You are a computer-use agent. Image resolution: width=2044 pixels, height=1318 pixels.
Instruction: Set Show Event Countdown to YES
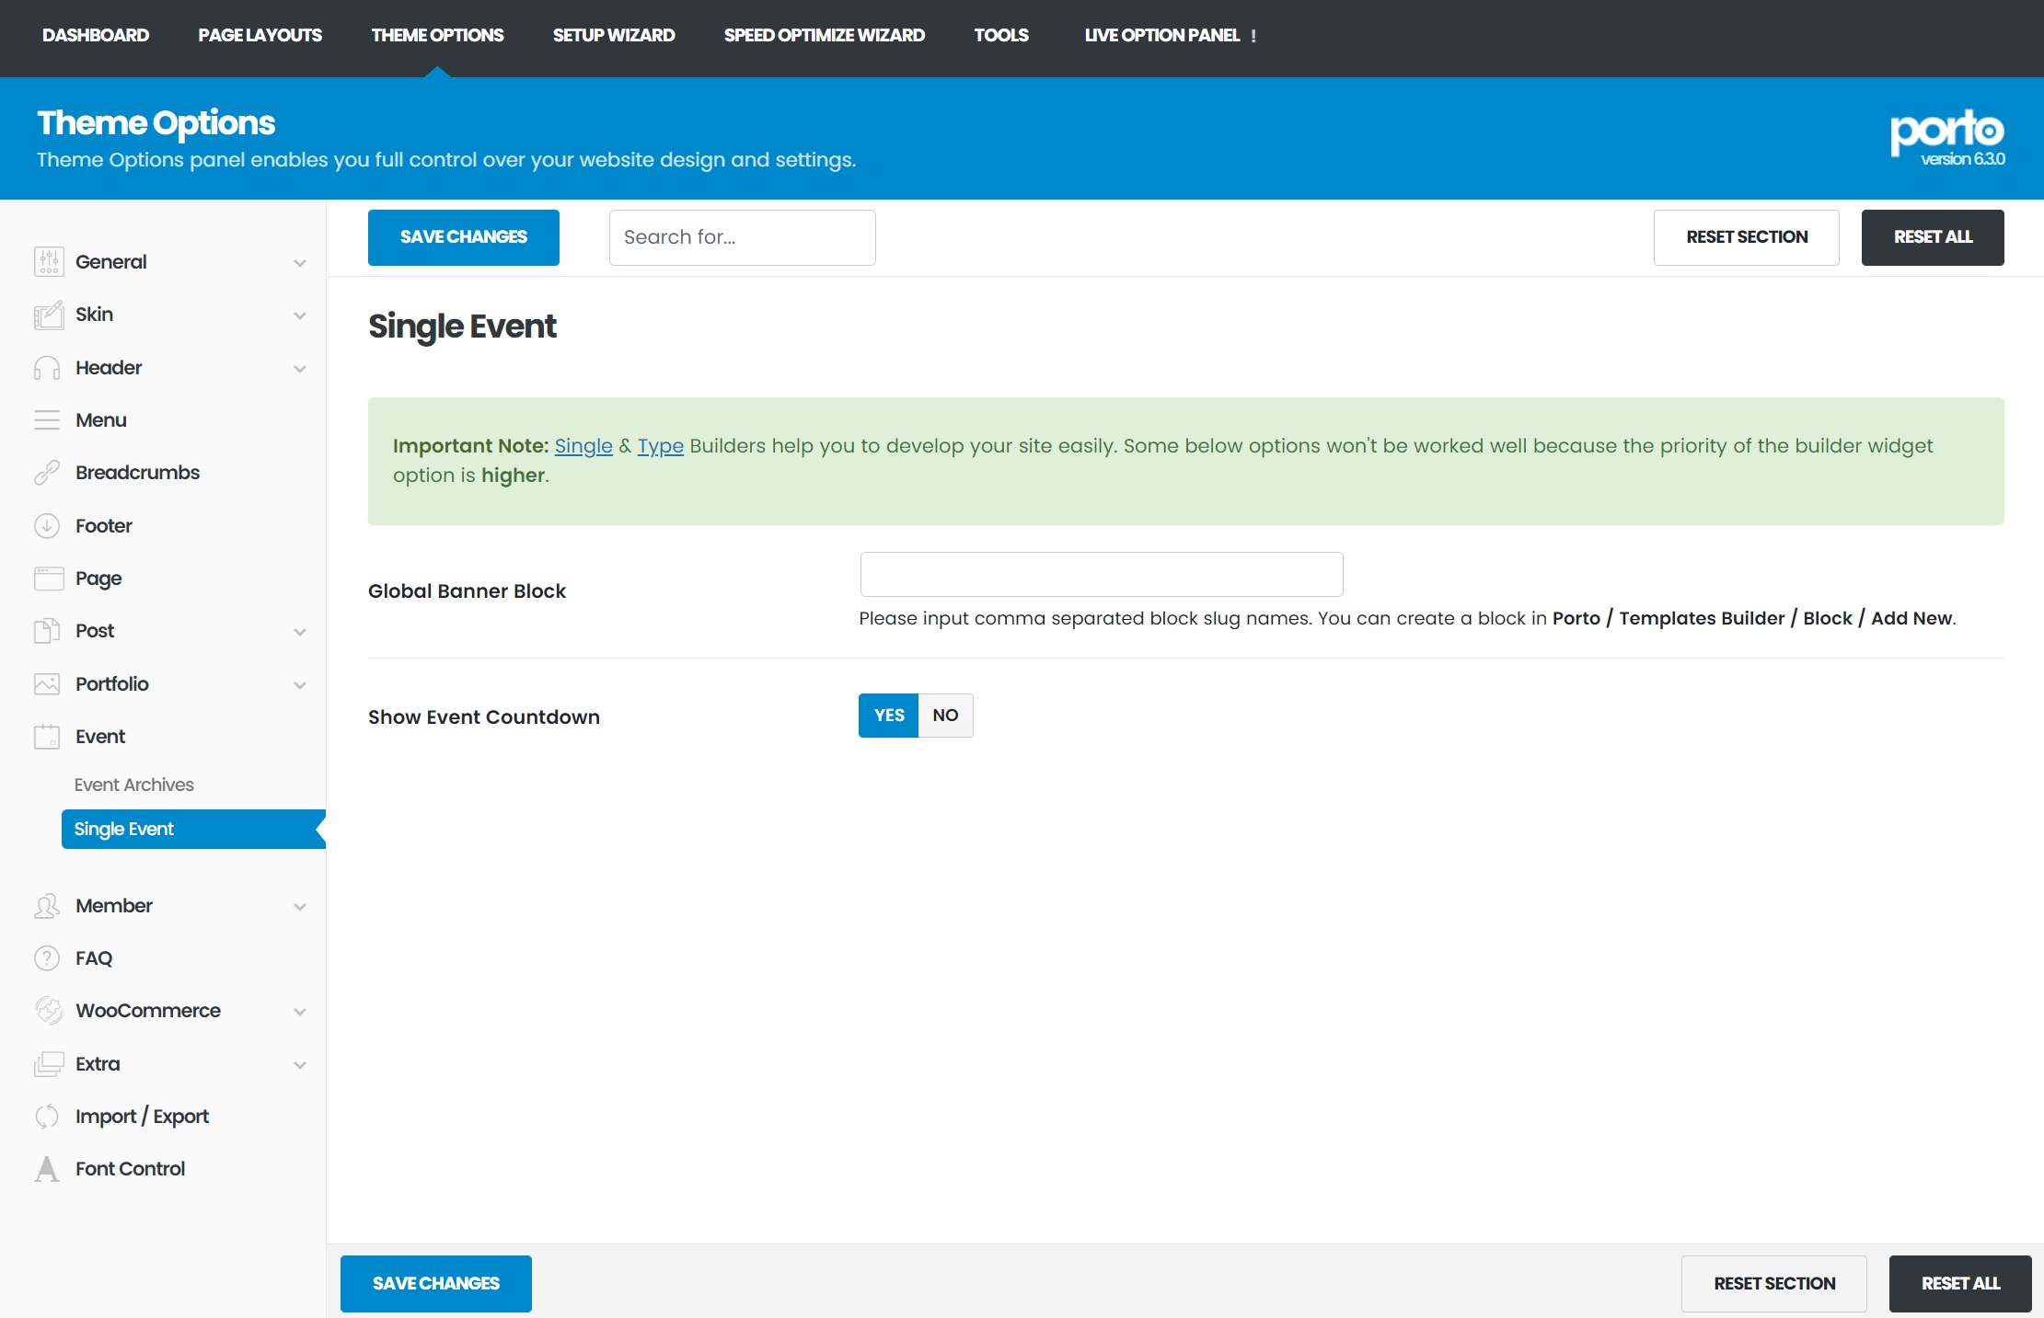coord(888,716)
